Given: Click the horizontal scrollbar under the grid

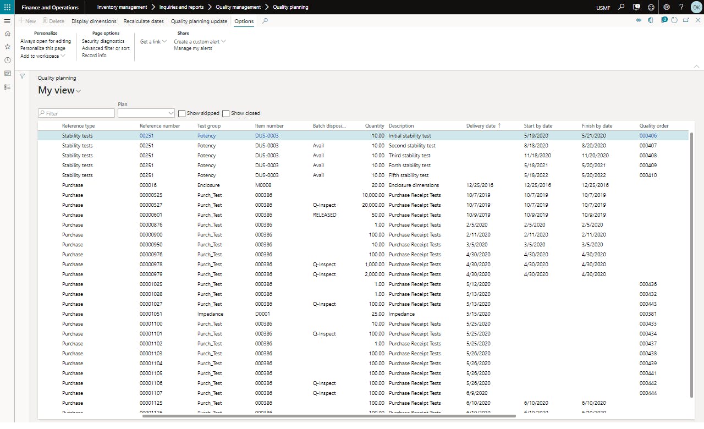Looking at the screenshot, I should click(x=328, y=416).
